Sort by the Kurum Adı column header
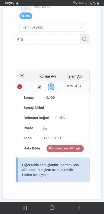This screenshot has height=214, width=104. (x=48, y=76)
